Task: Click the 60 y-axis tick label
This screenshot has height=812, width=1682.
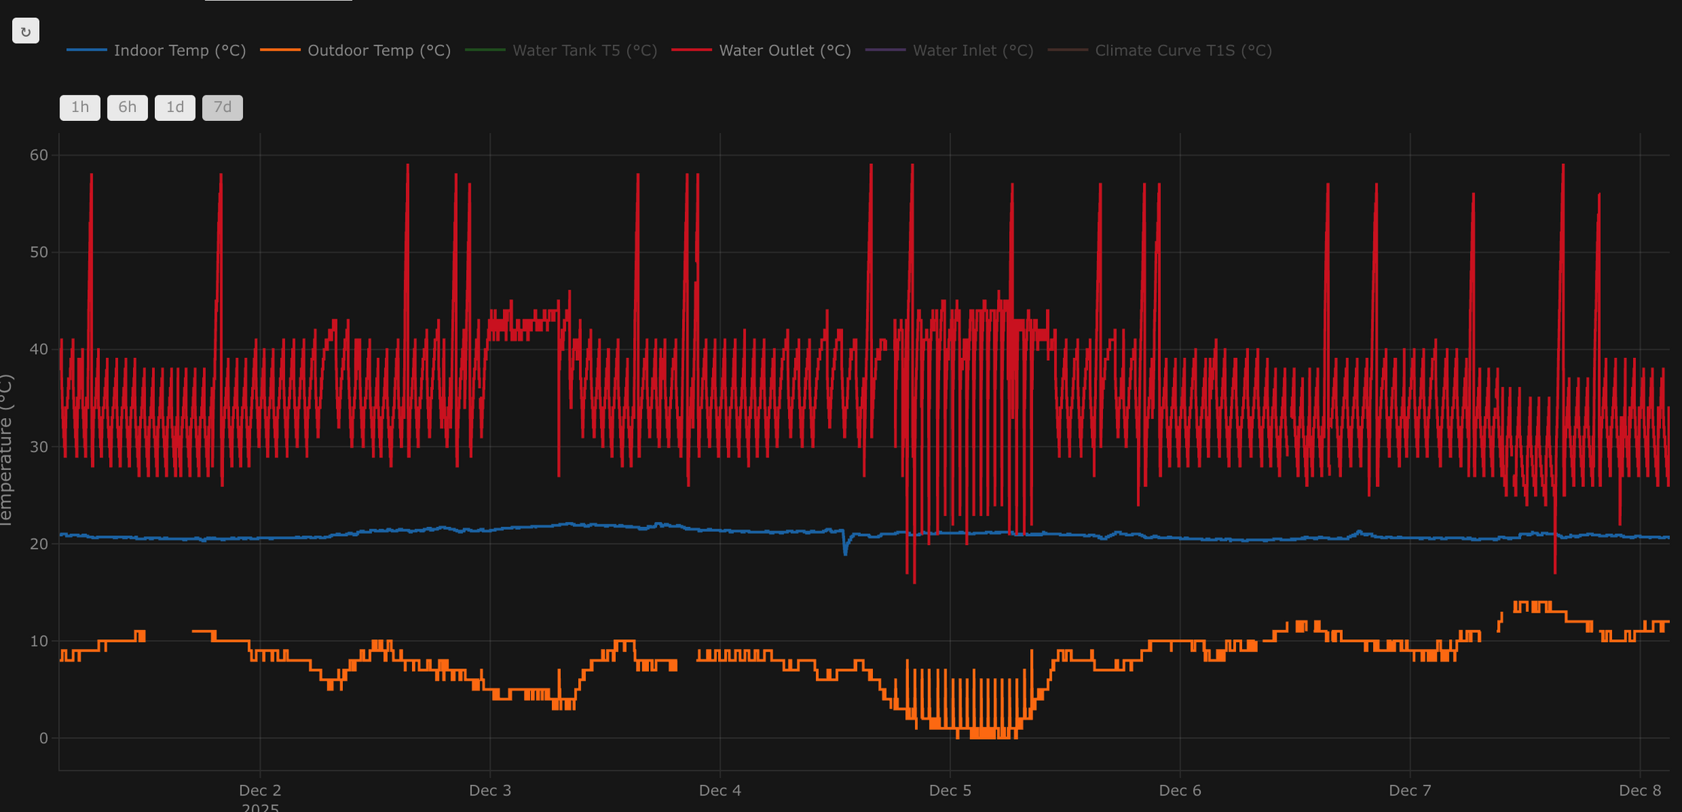Action: (38, 155)
